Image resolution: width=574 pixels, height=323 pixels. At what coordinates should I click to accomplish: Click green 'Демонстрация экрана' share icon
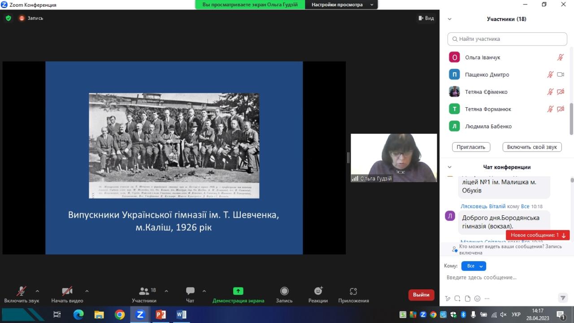click(238, 291)
